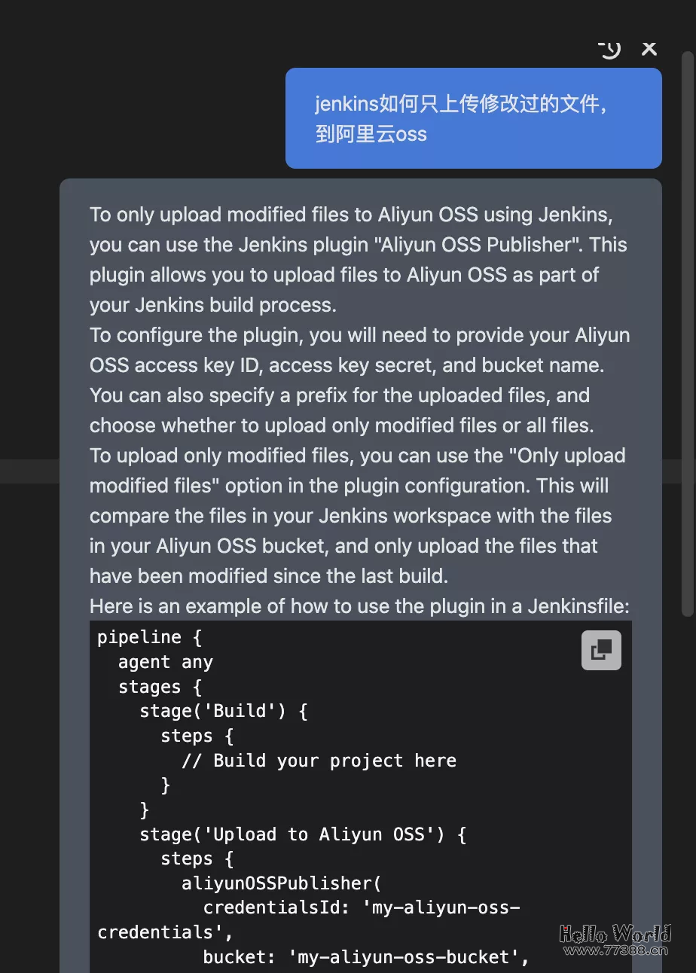
Task: Click the bucket 'my-aliyun-oss-bucket' code line
Action: (366, 957)
